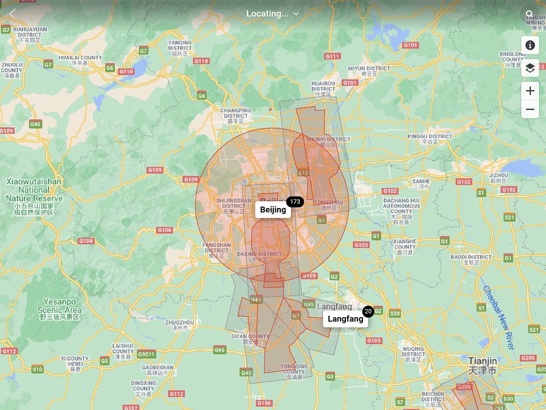The image size is (546, 410).
Task: Click the 20 count badge on Langfang
Action: click(368, 312)
